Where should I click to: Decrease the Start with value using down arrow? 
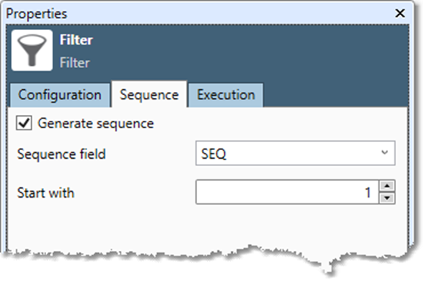pos(387,198)
